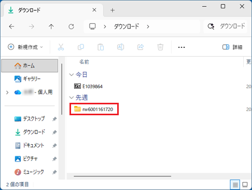Collapse the 先週 group
Screen dimensions: 252x190
72,98
